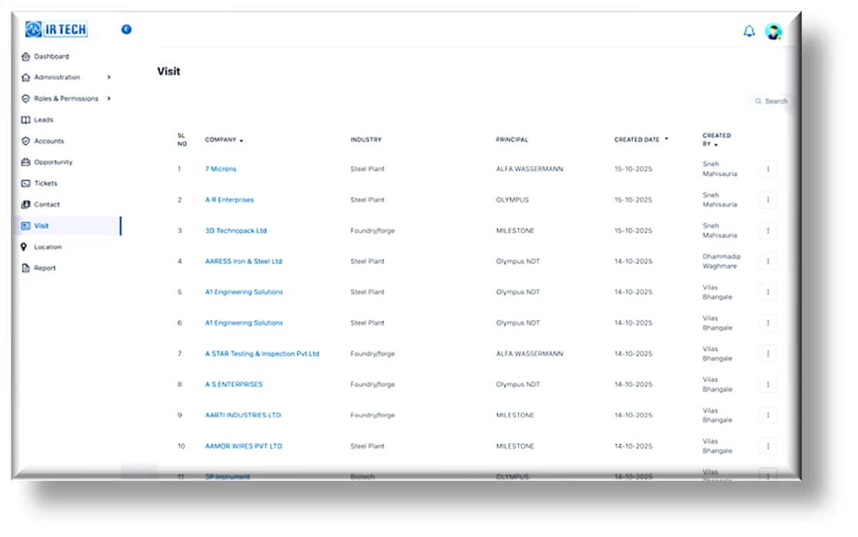The image size is (858, 537).
Task: Click in the Search field
Action: 770,101
